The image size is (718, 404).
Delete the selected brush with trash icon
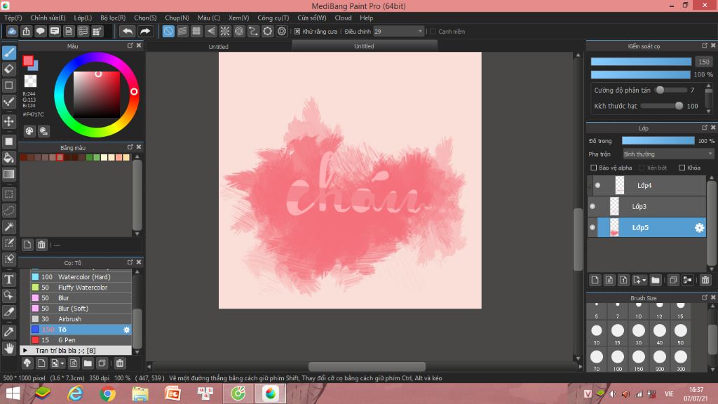tap(119, 363)
